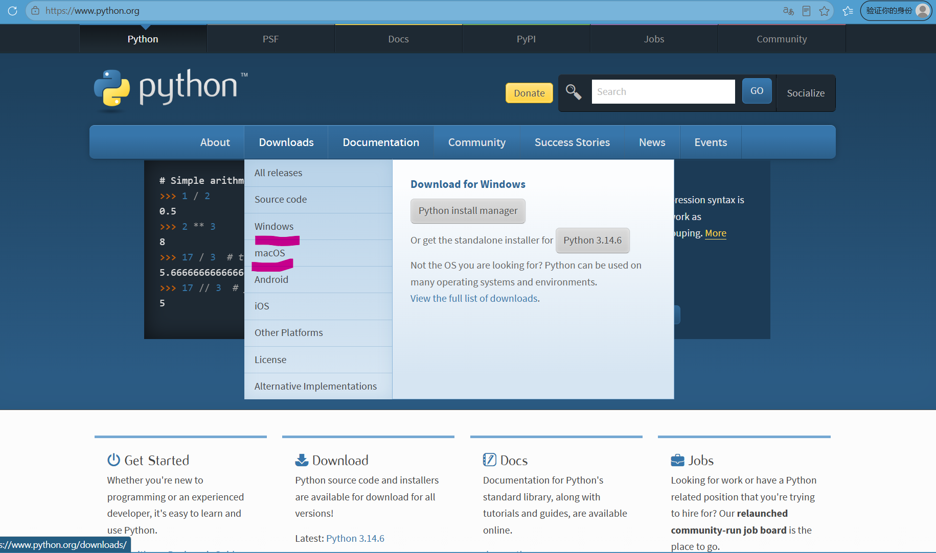Click '# Simple arithm' code comment line
Viewport: 936px width, 553px height.
(201, 180)
